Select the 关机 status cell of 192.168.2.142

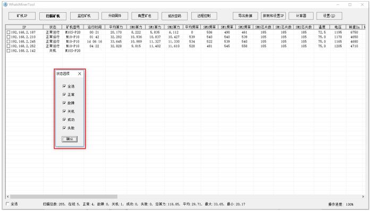pos(53,51)
